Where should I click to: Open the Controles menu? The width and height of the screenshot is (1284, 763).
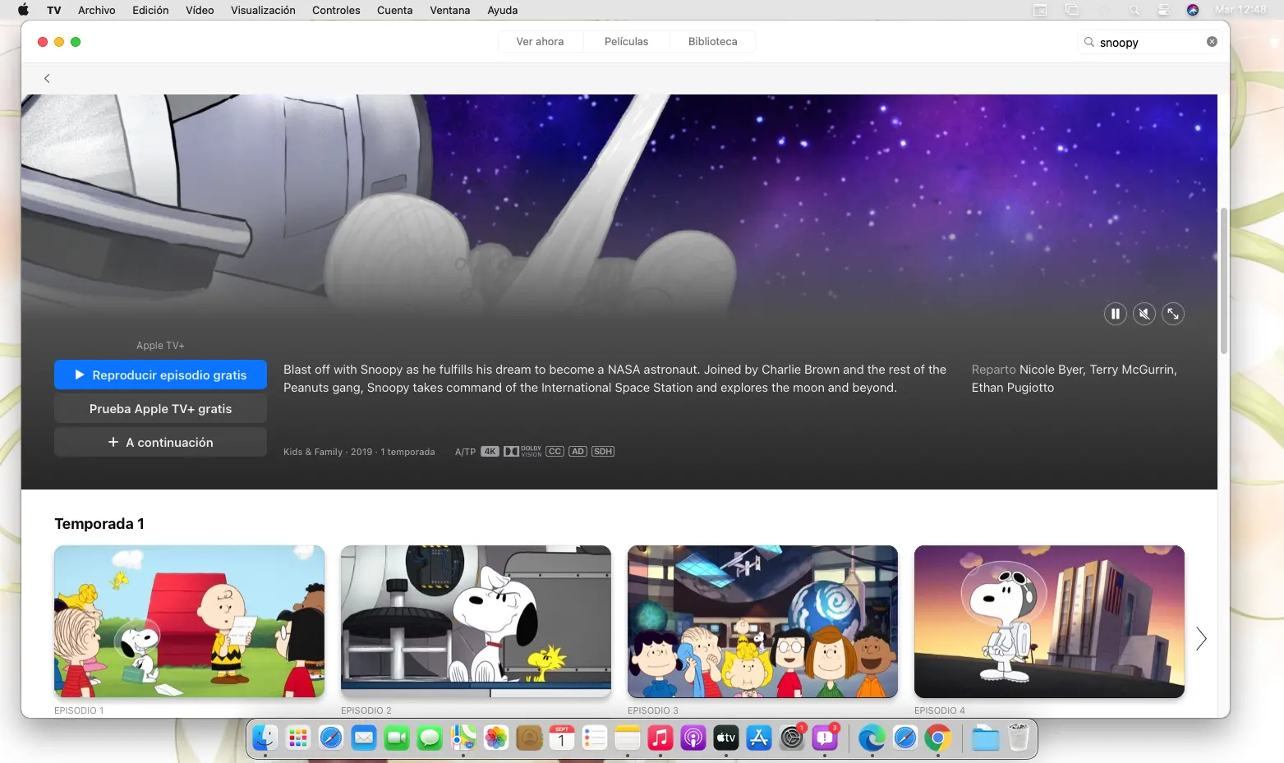pyautogui.click(x=336, y=10)
